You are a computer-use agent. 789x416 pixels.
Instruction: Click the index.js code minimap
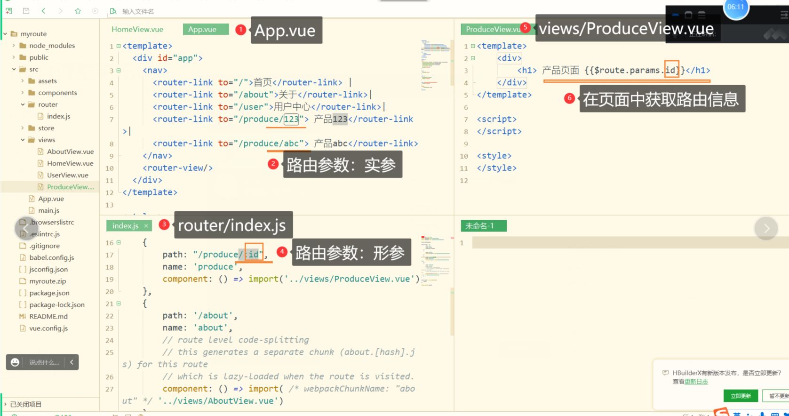[436, 261]
